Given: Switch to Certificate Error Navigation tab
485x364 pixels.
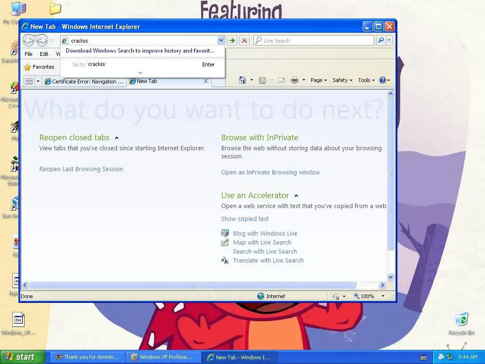Looking at the screenshot, I should coord(84,82).
